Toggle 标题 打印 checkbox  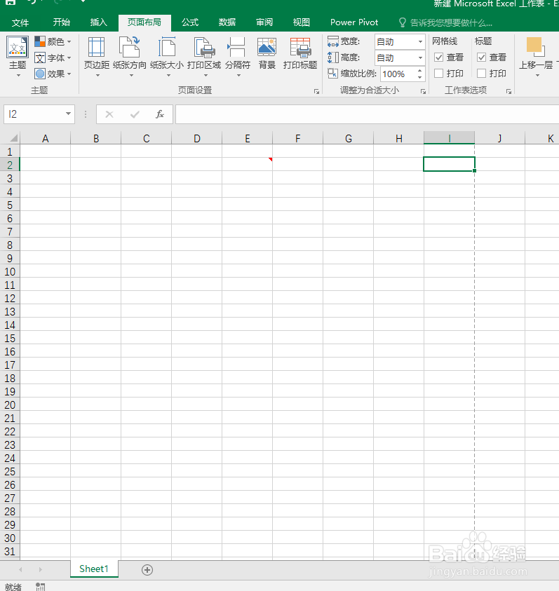(481, 73)
